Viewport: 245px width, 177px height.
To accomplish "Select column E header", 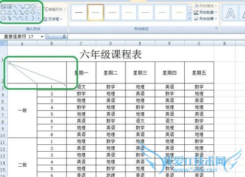I will [x=140, y=43].
